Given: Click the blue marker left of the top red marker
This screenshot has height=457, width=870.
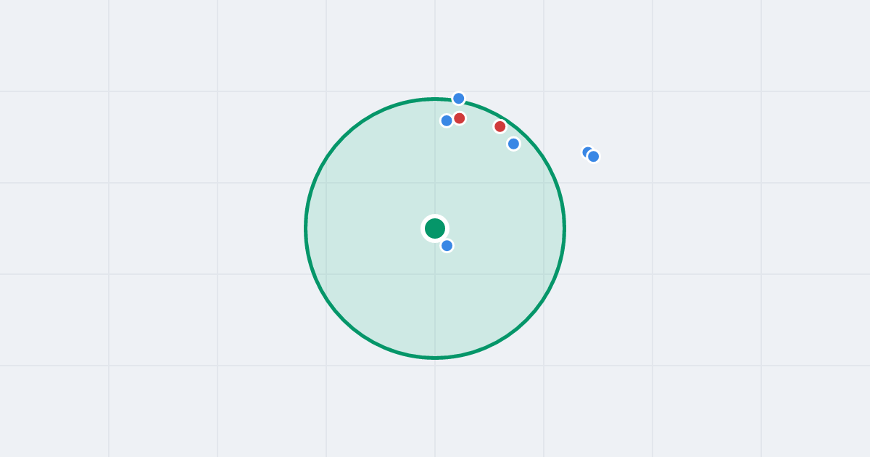Looking at the screenshot, I should (x=447, y=120).
